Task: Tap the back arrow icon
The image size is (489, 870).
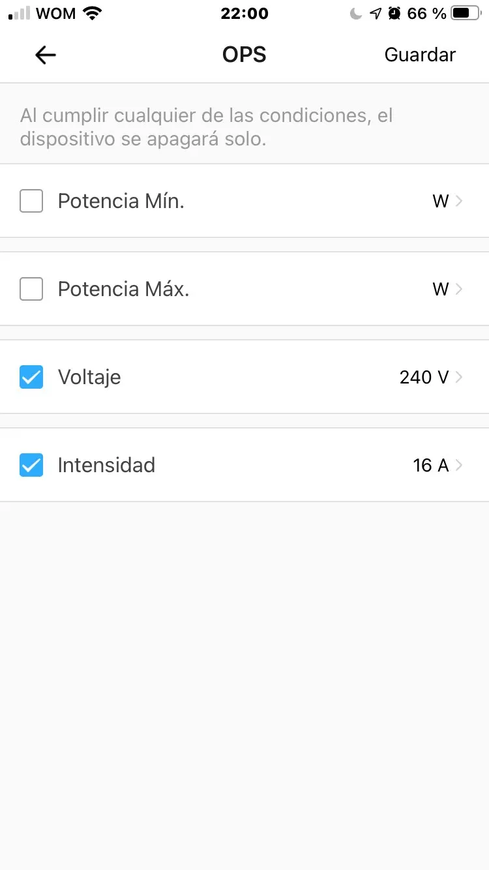Action: (45, 55)
